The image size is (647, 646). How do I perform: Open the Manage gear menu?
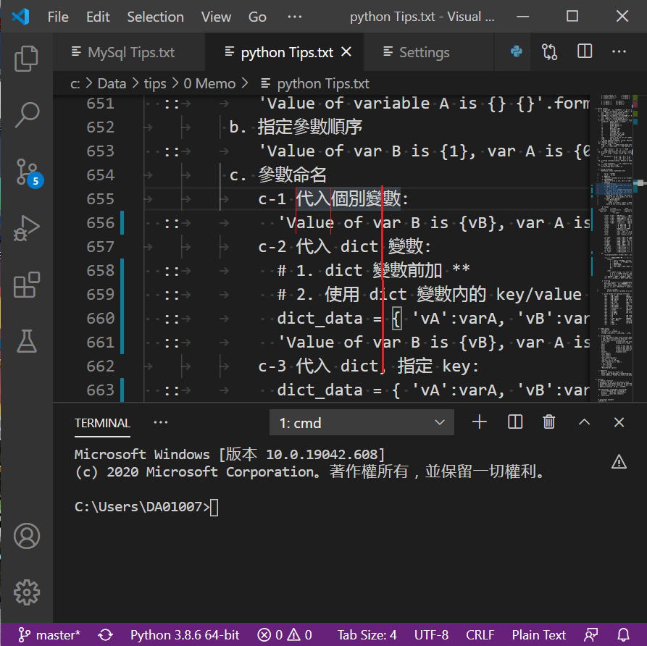click(x=27, y=592)
